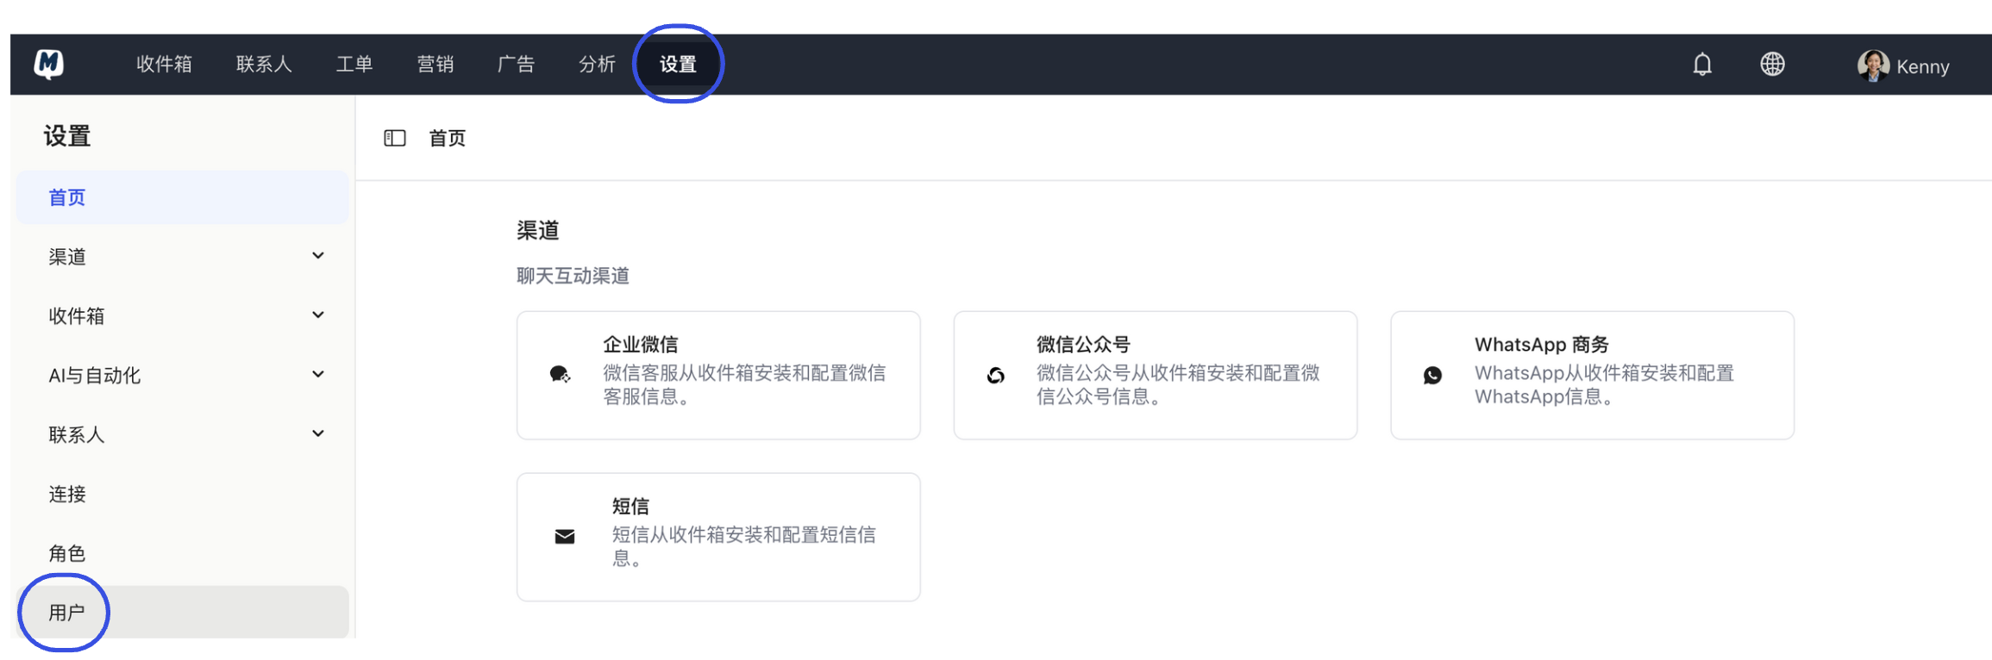The height and width of the screenshot is (660, 1992).
Task: Open 用户 in settings sidebar
Action: [x=182, y=613]
